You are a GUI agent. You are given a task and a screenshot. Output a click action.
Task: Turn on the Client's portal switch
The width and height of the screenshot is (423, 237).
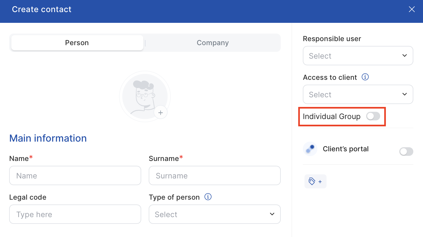click(x=406, y=152)
